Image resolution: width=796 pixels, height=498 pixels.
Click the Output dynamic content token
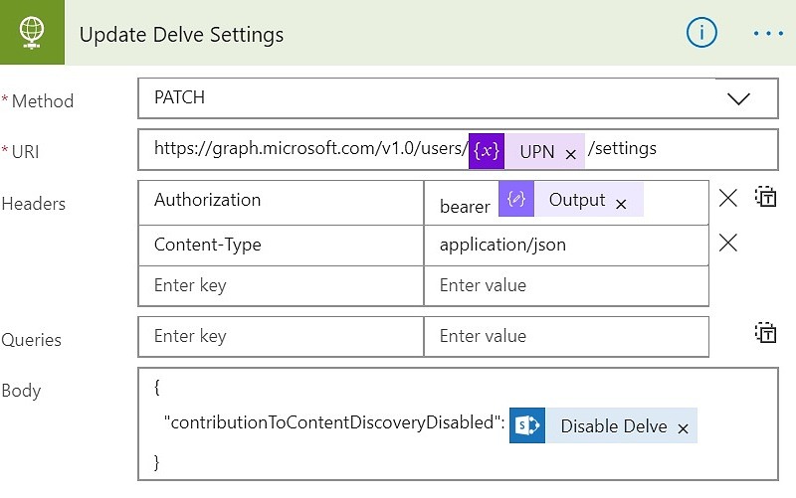[x=571, y=199]
